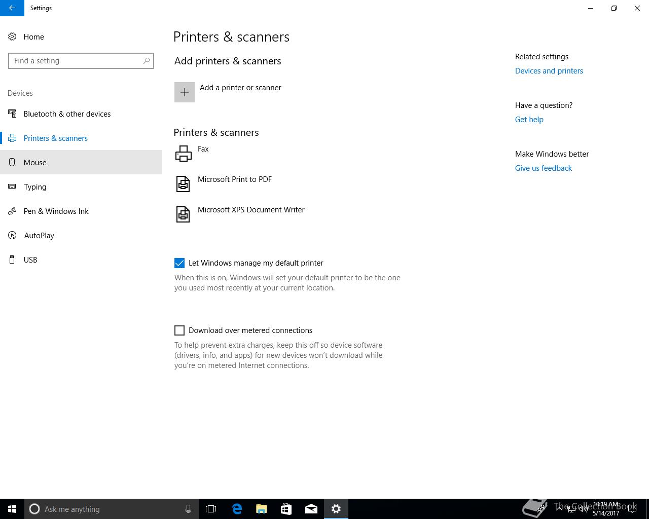Close the Settings window
This screenshot has height=519, width=649.
coord(637,8)
